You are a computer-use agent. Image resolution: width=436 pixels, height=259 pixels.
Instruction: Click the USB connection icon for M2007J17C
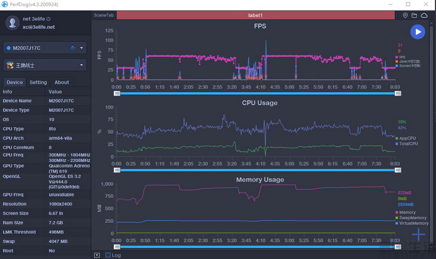point(73,48)
